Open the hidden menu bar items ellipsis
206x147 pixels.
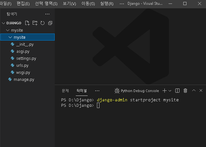point(122,4)
